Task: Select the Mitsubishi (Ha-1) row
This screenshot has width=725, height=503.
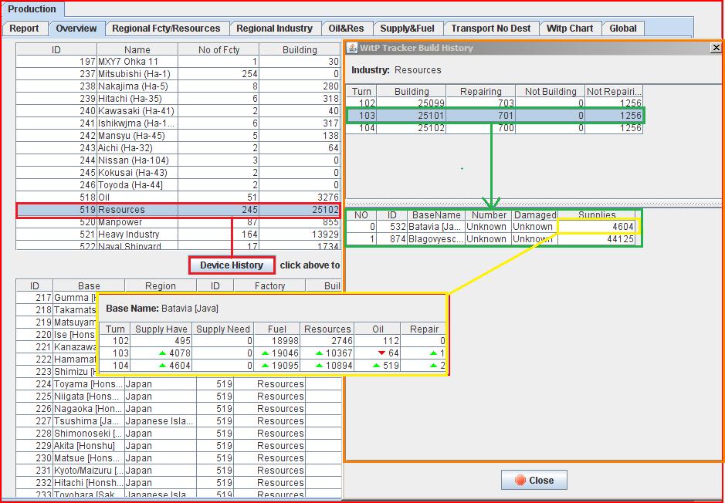Action: pos(178,74)
